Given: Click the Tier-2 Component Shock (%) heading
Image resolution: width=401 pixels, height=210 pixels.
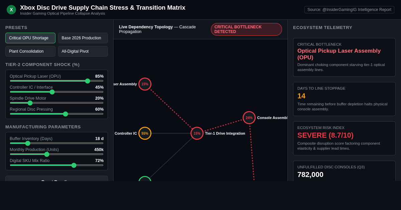Looking at the screenshot, I should click(42, 64).
